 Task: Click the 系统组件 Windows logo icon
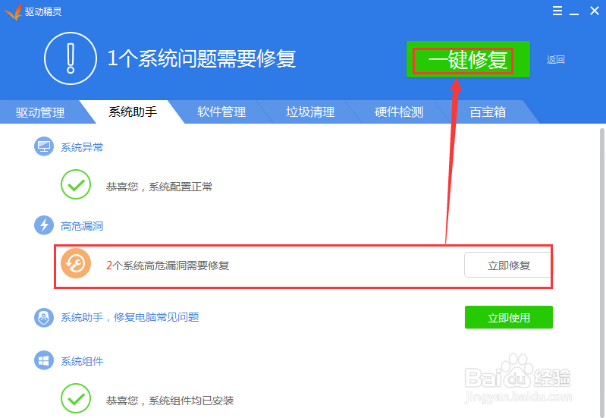(44, 360)
